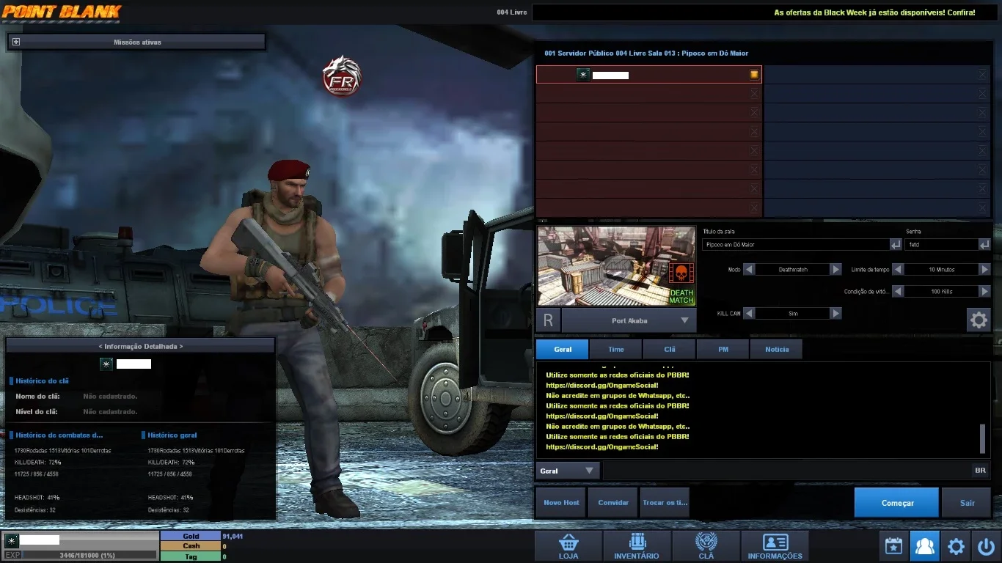Select the Geral chat tab

563,349
